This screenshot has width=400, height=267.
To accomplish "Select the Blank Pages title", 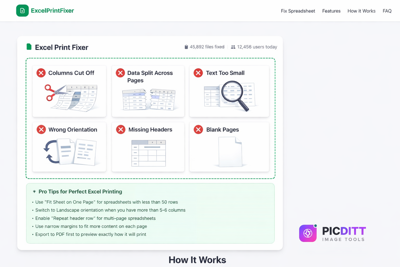I will (223, 129).
